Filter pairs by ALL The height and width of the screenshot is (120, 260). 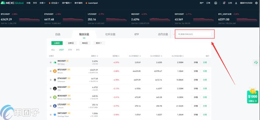(x=53, y=50)
